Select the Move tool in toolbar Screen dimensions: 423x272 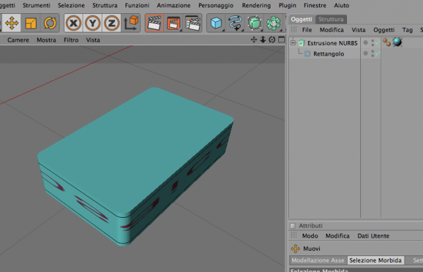[x=12, y=23]
